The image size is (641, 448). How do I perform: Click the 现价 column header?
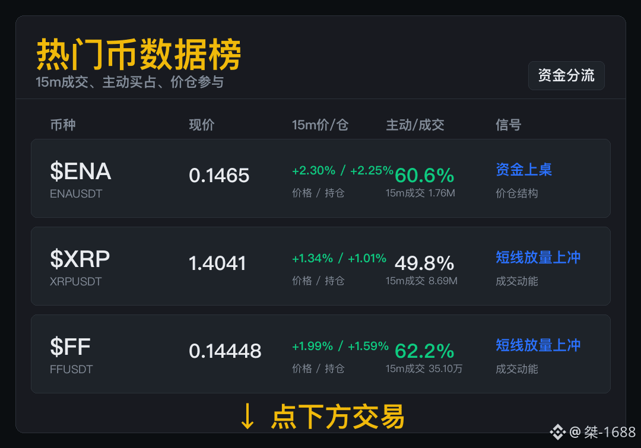click(202, 125)
